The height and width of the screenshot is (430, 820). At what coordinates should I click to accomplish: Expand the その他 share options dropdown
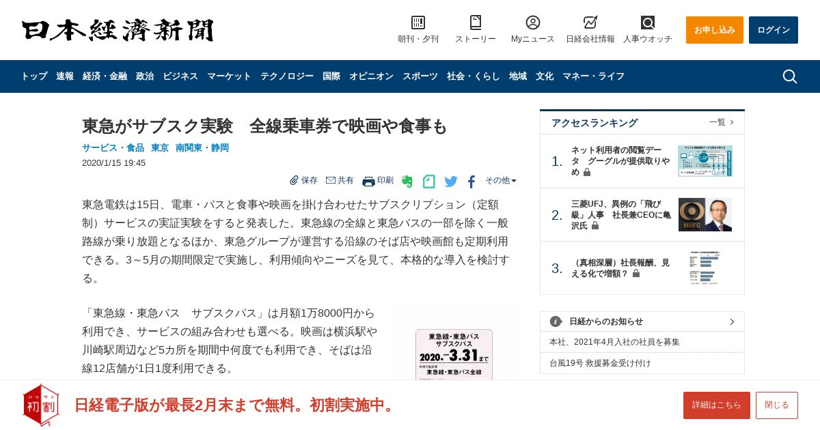(x=501, y=180)
